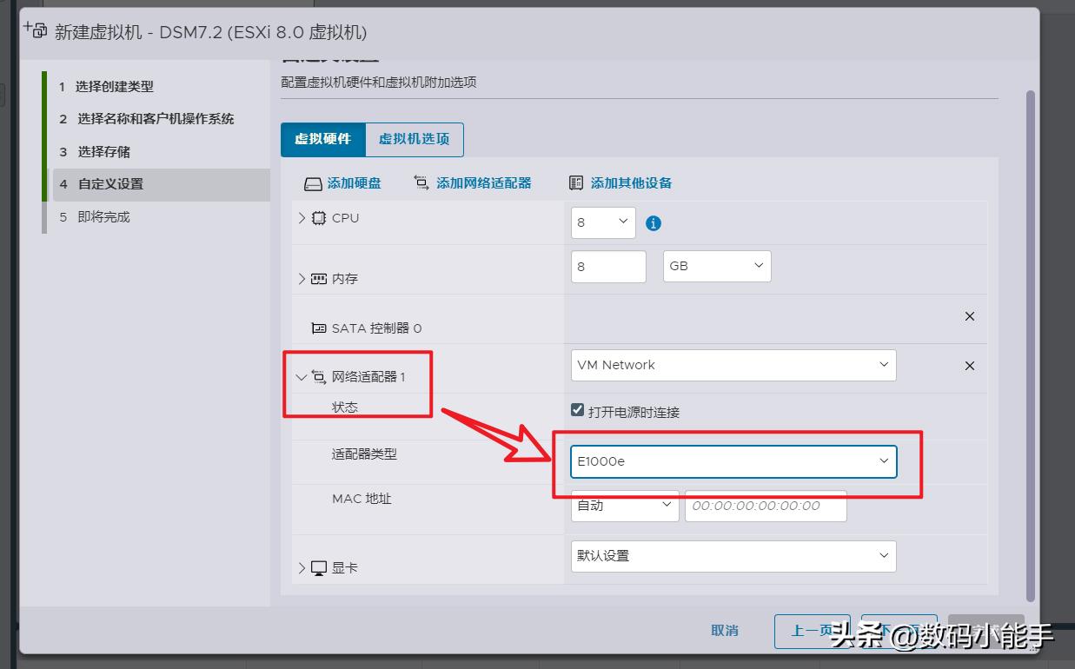The width and height of the screenshot is (1075, 669).
Task: Click the CPU chip icon
Action: pos(319,218)
